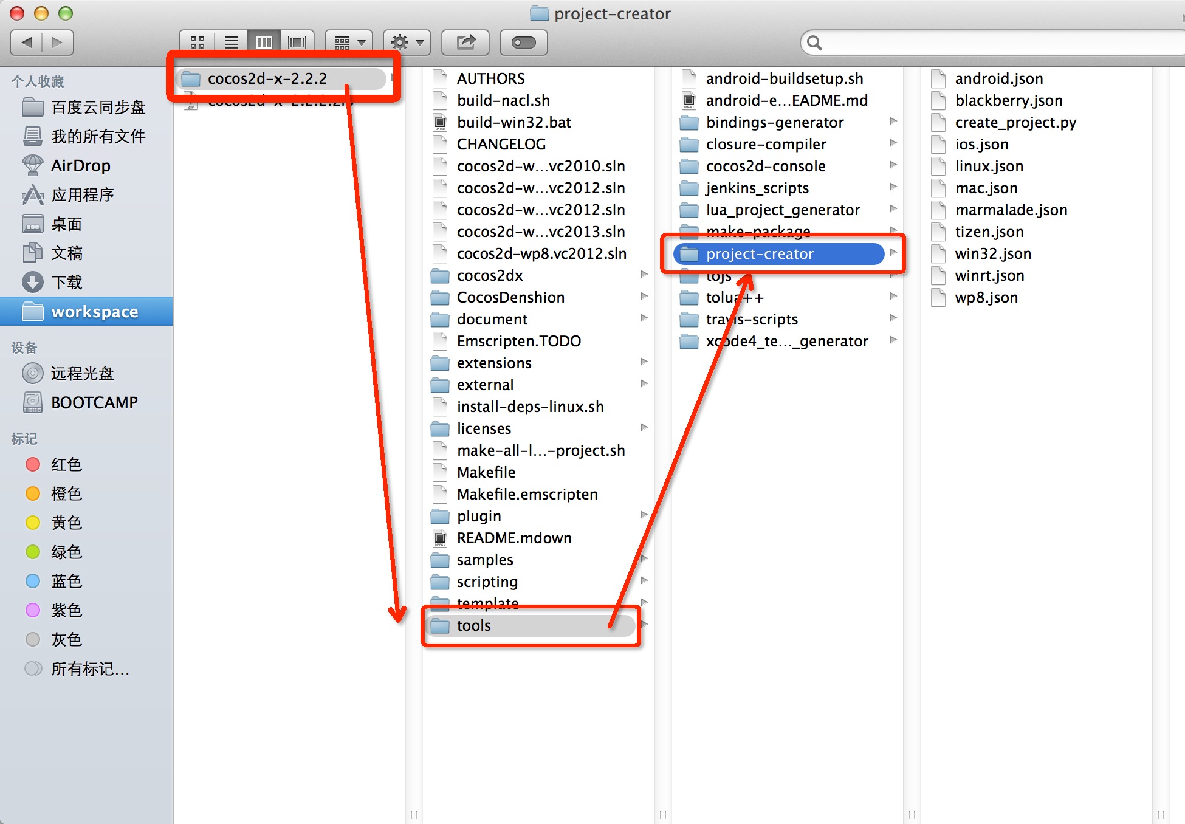
Task: Click the edit tags toolbar button
Action: (524, 43)
